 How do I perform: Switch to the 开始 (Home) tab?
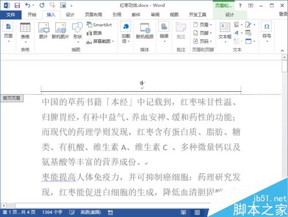32,14
